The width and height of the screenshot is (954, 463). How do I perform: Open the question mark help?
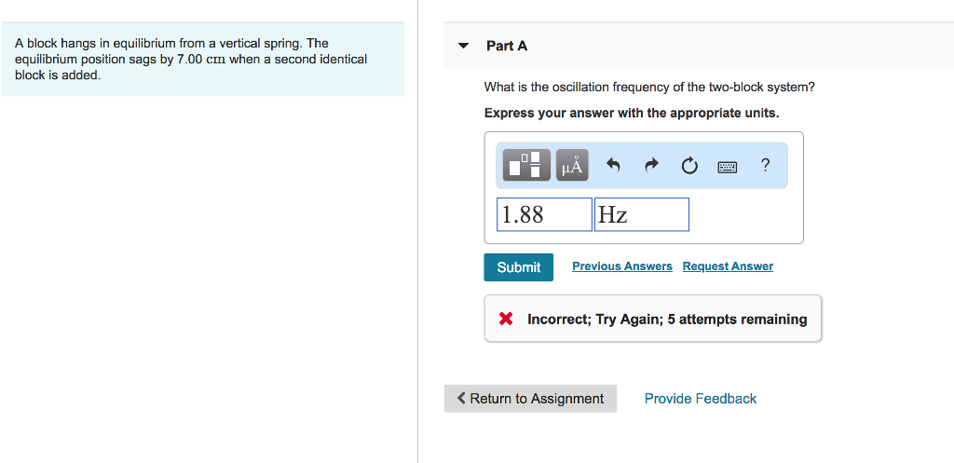tap(765, 166)
